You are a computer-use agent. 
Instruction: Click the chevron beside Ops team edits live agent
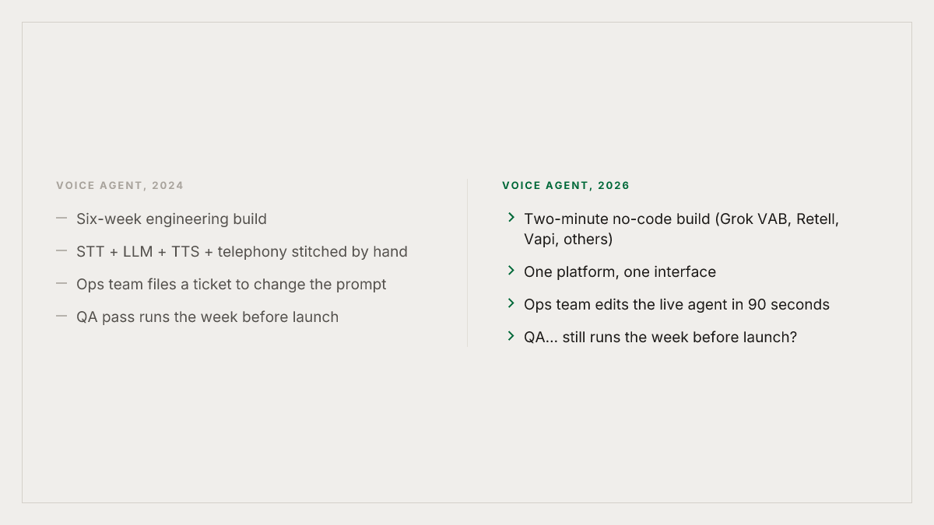[511, 303]
